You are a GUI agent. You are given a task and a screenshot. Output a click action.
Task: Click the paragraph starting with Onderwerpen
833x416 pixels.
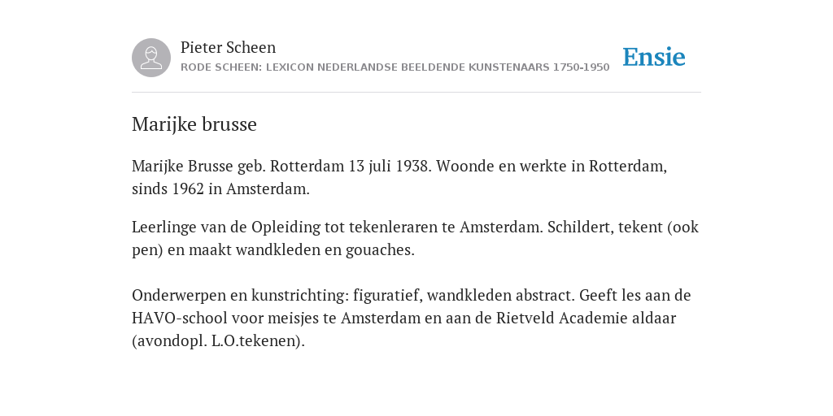click(x=411, y=318)
